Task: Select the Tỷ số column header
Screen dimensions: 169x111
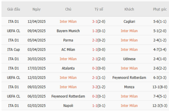Action: [x=99, y=9]
